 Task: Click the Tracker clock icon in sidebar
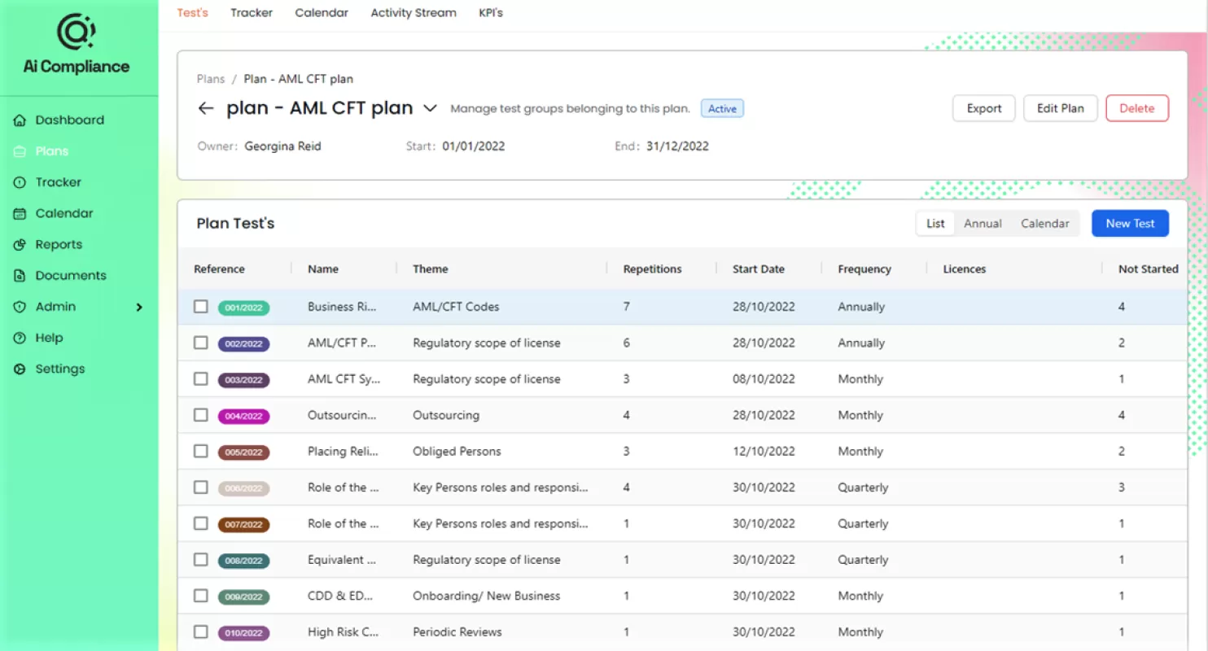(20, 182)
